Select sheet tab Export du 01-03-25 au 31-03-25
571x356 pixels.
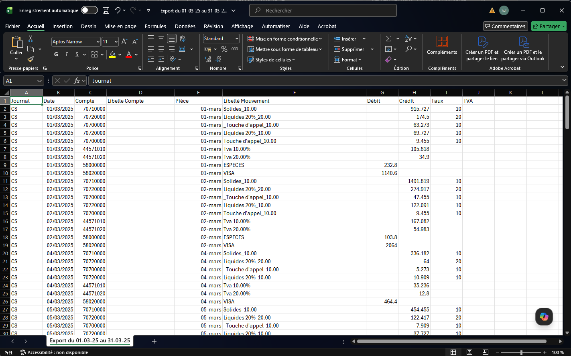(90, 341)
